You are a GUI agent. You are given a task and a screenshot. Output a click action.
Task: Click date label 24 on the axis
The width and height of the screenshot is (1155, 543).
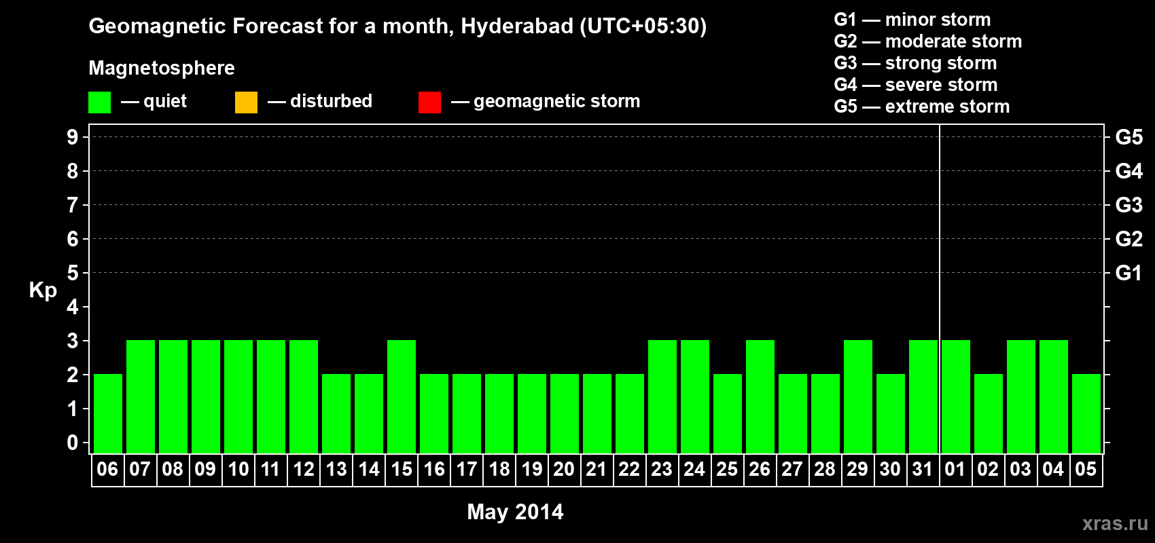(694, 469)
